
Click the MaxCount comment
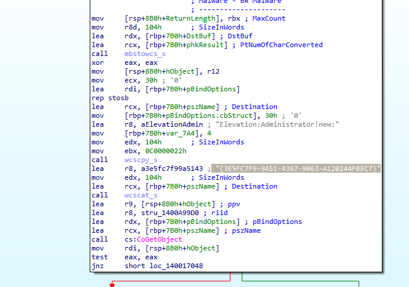(269, 18)
